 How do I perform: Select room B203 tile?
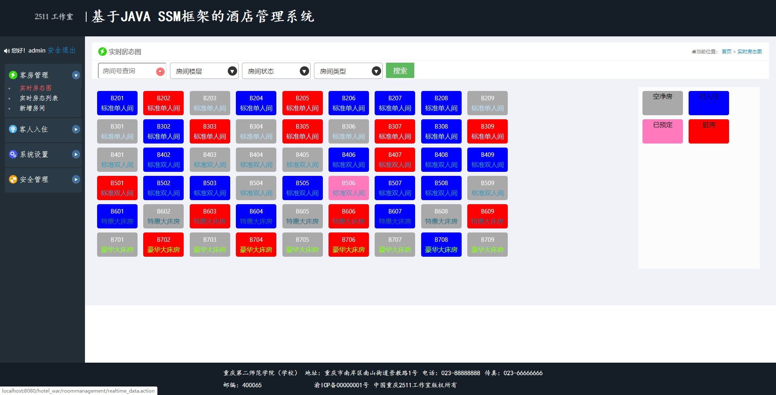[210, 103]
